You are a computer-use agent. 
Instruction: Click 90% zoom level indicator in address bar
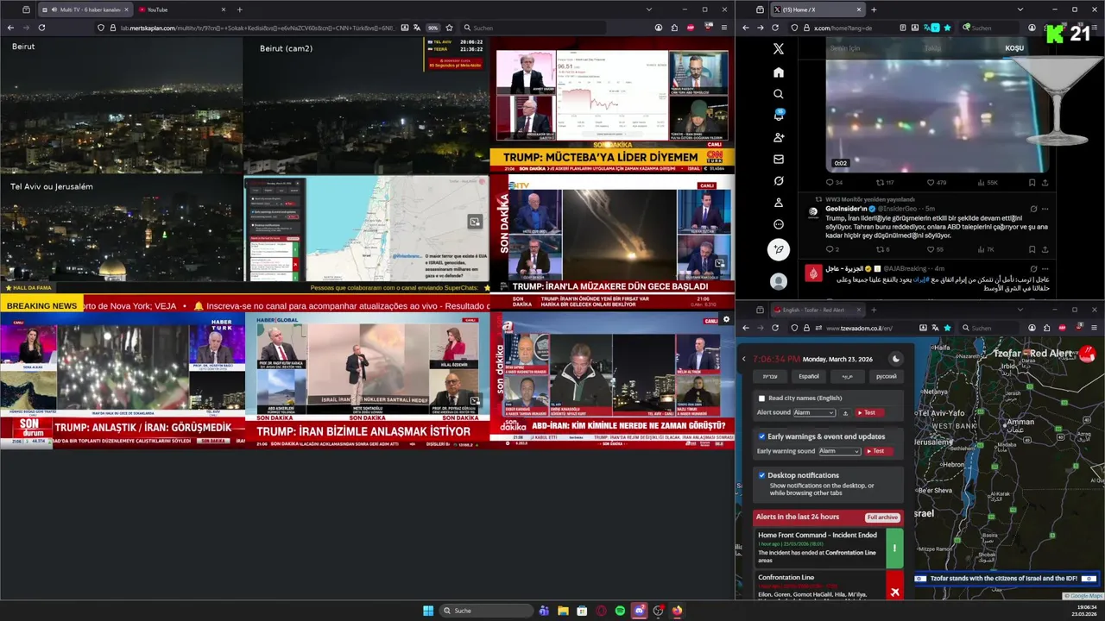(x=433, y=28)
